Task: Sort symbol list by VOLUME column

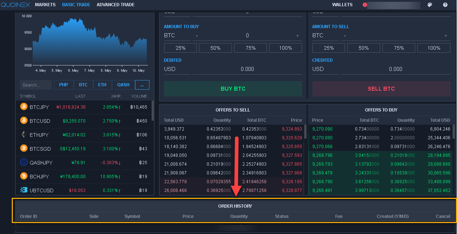Action: (x=139, y=96)
